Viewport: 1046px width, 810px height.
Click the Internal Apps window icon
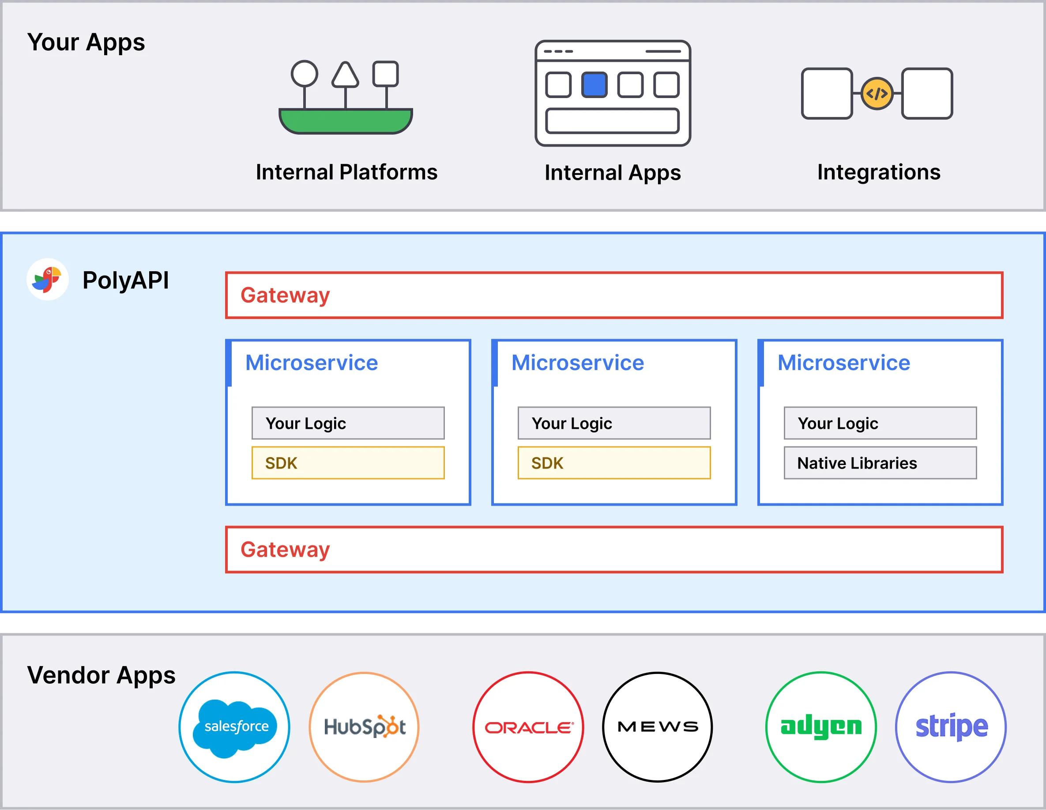click(x=613, y=93)
